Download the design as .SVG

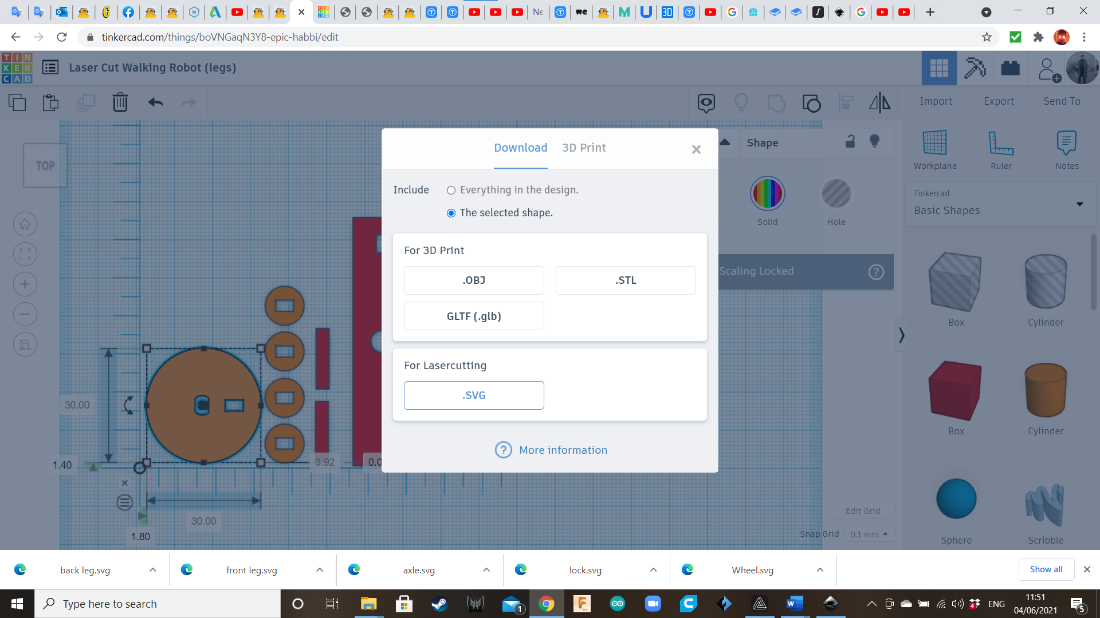(x=474, y=395)
